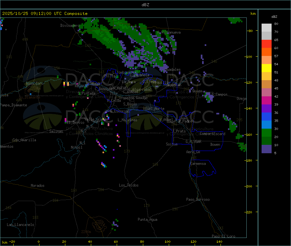Click the blue 35 dBZ legend swatch

coord(266,116)
